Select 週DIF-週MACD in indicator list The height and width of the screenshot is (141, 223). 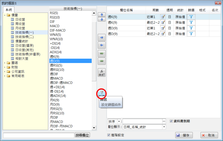(61, 83)
